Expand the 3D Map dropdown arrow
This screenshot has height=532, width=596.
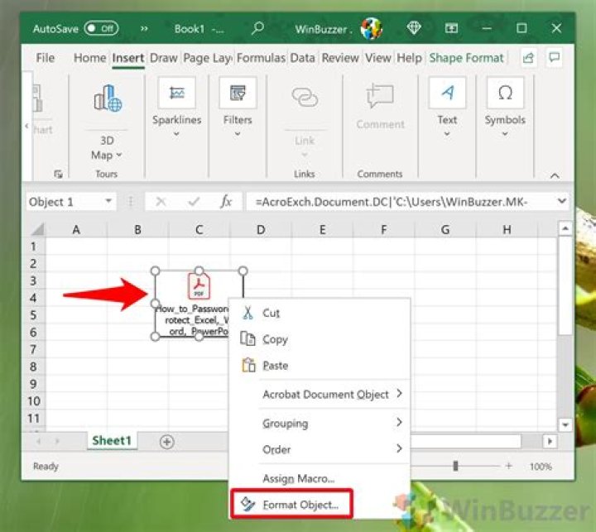pyautogui.click(x=119, y=155)
